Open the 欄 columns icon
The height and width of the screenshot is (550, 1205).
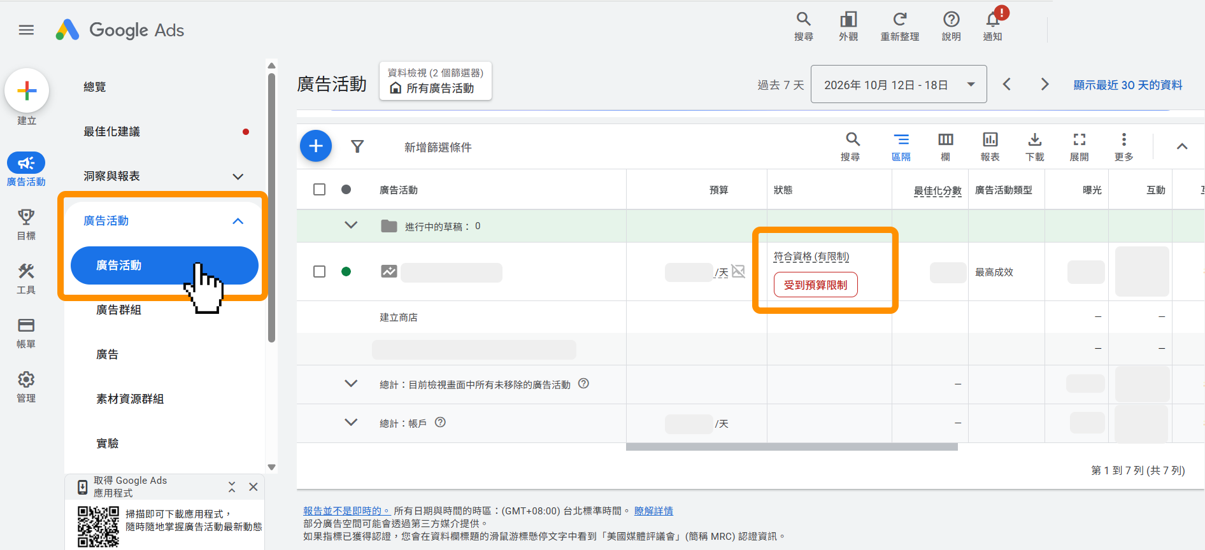coord(946,146)
